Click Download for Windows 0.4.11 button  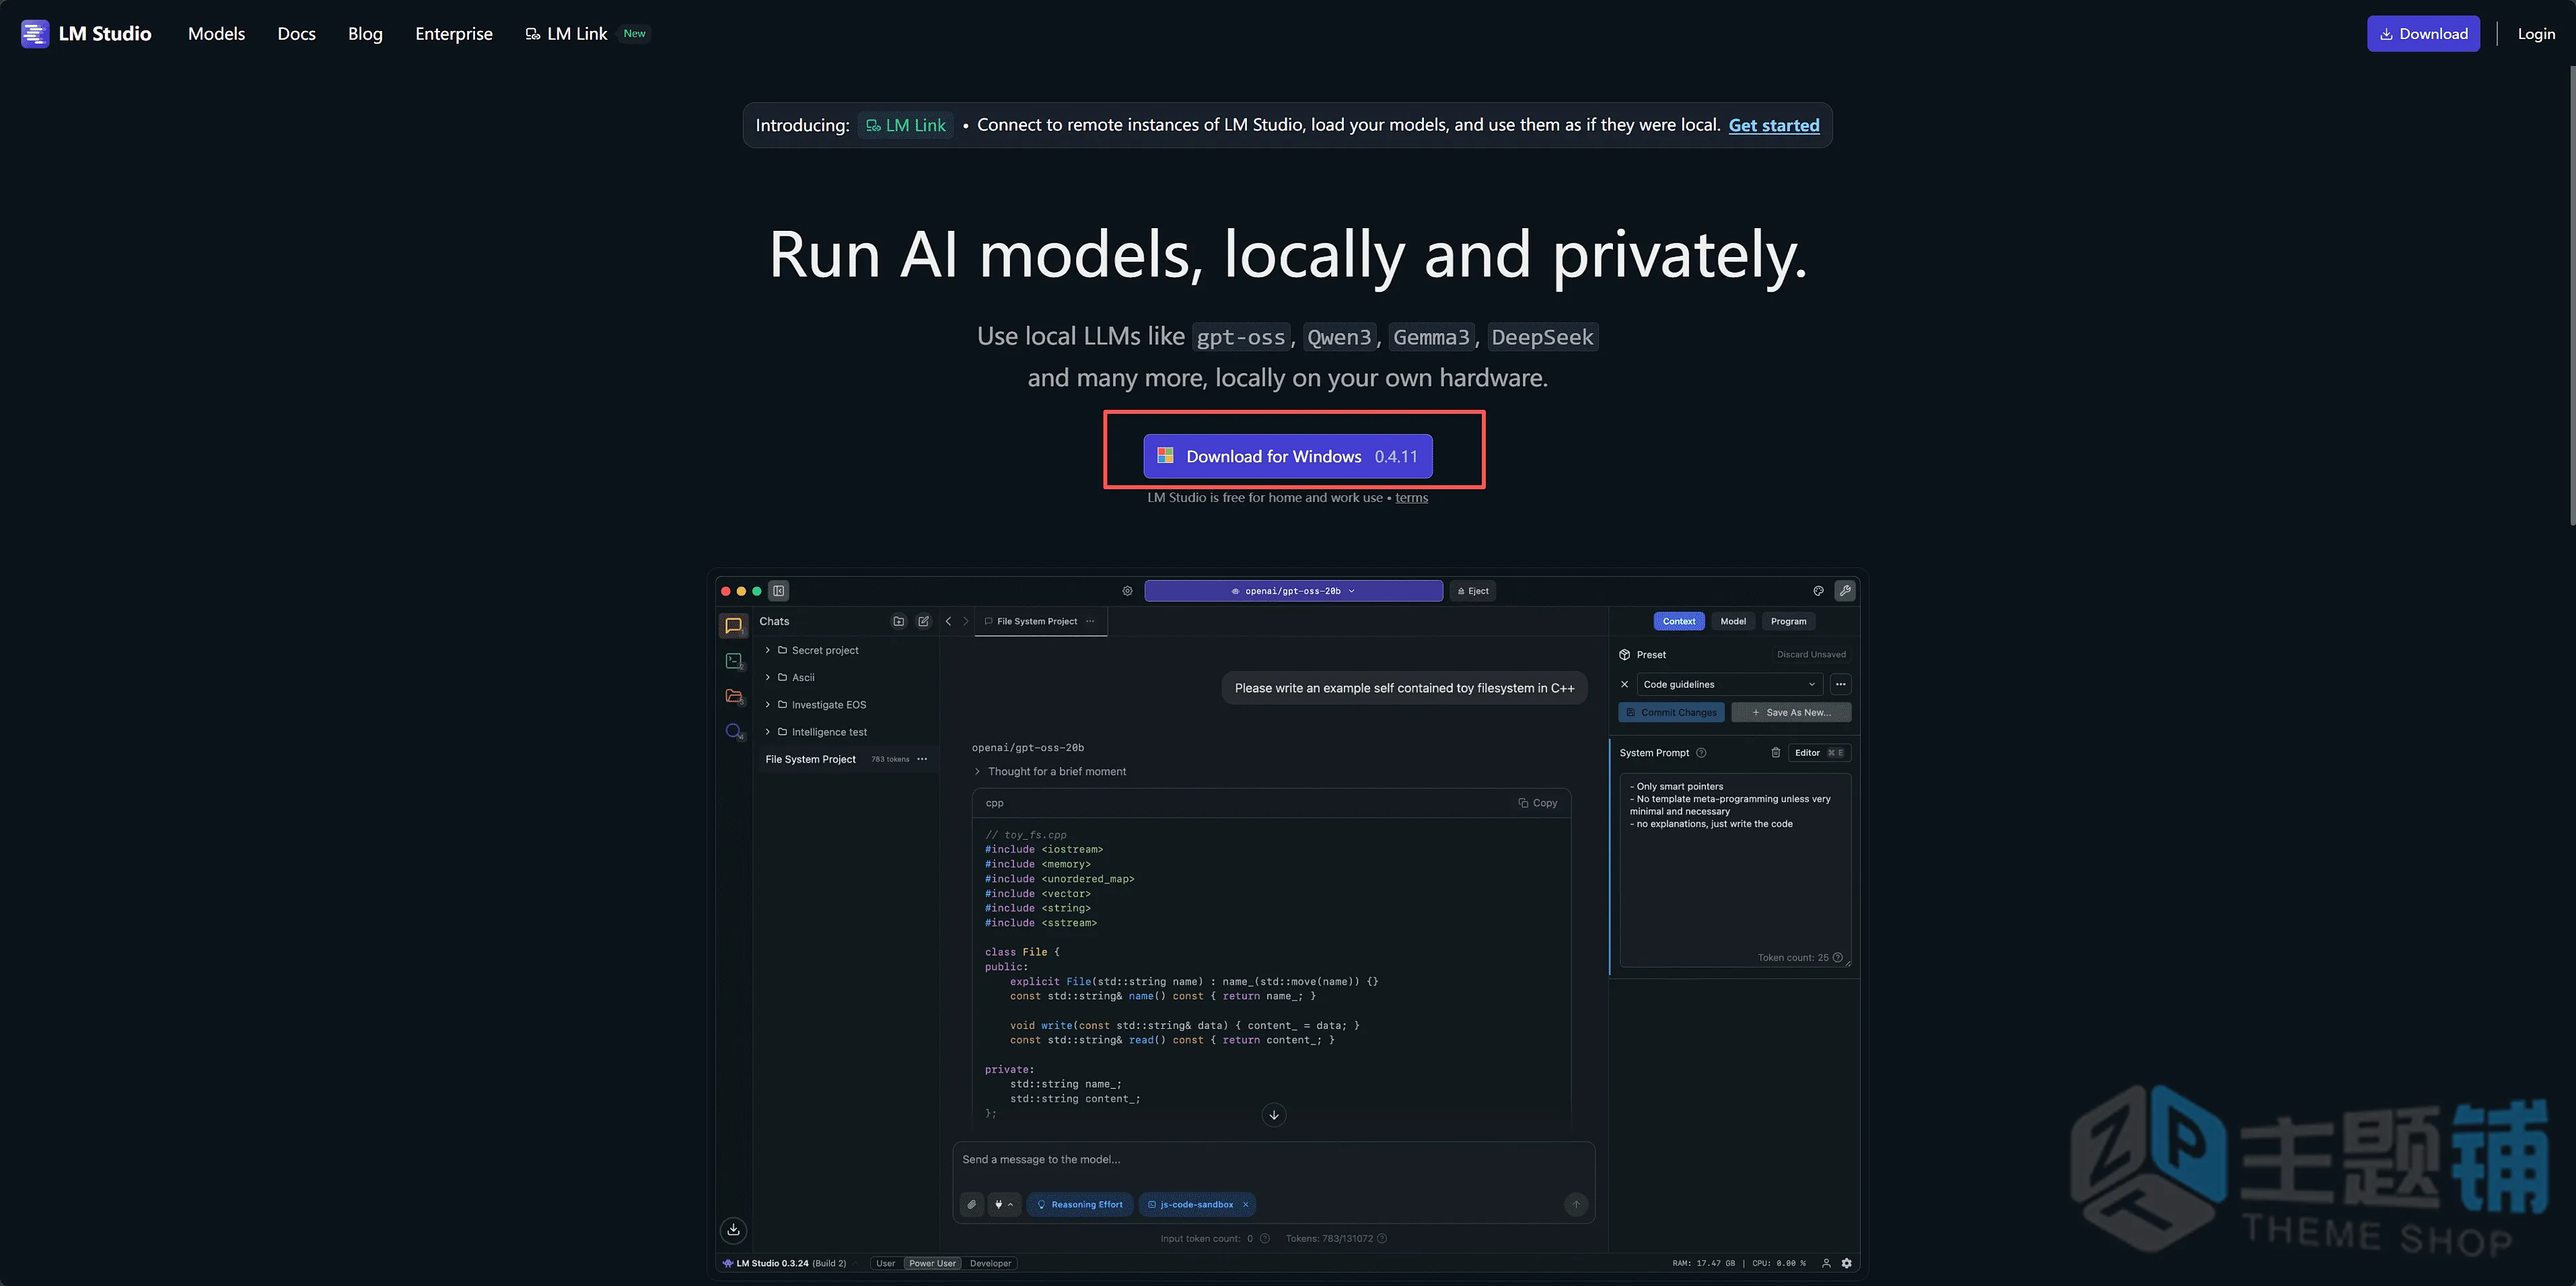(1288, 456)
